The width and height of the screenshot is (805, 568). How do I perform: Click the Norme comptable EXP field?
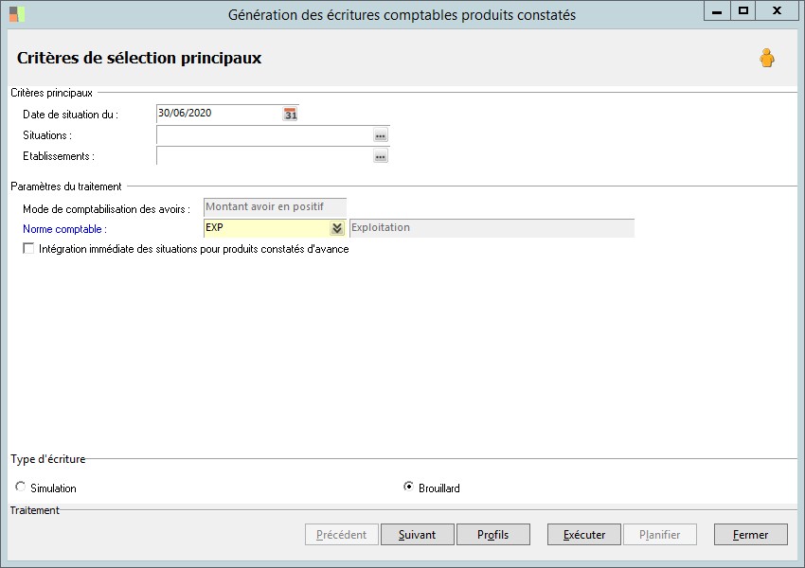coord(265,228)
